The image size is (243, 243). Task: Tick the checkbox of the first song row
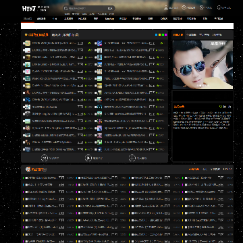coord(24,43)
